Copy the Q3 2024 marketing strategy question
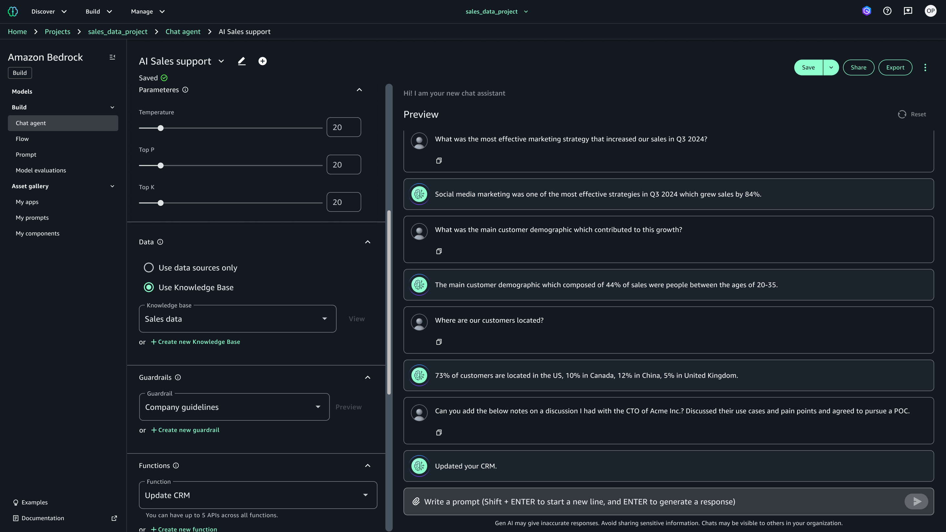This screenshot has height=532, width=946. tap(439, 161)
